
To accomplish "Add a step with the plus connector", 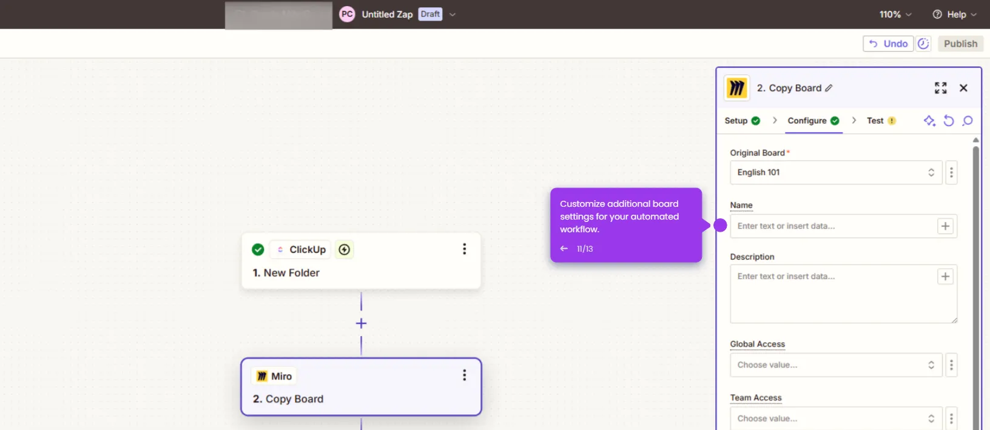I will [361, 323].
